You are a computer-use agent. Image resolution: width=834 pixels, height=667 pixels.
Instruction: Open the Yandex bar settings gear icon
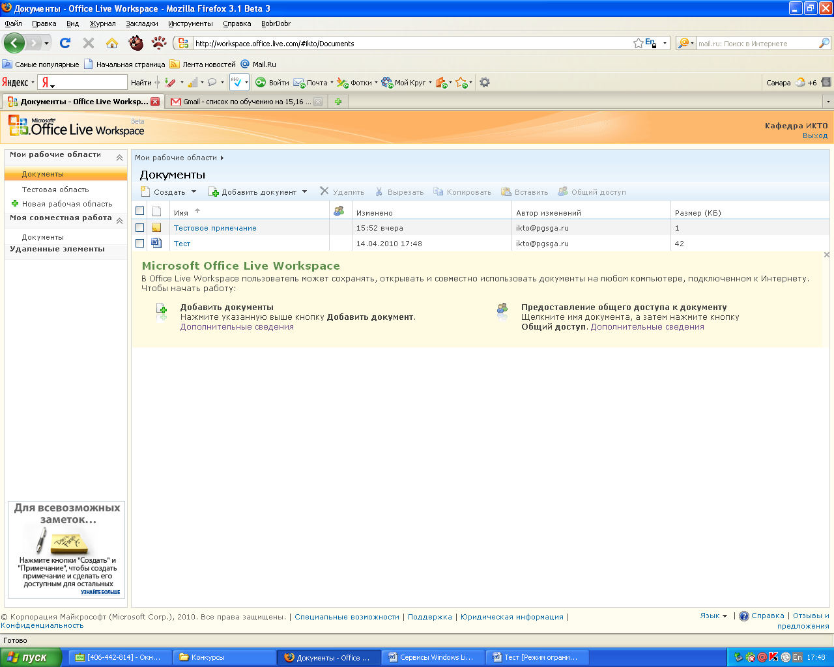pos(484,82)
